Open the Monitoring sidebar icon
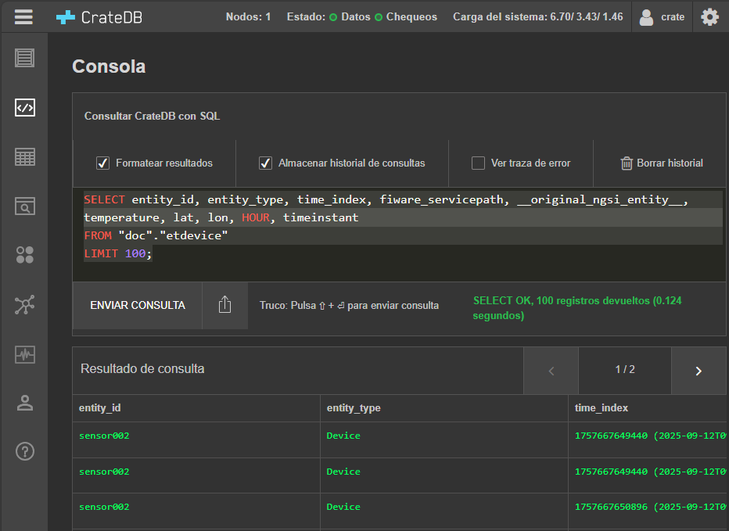729x531 pixels. (x=25, y=354)
